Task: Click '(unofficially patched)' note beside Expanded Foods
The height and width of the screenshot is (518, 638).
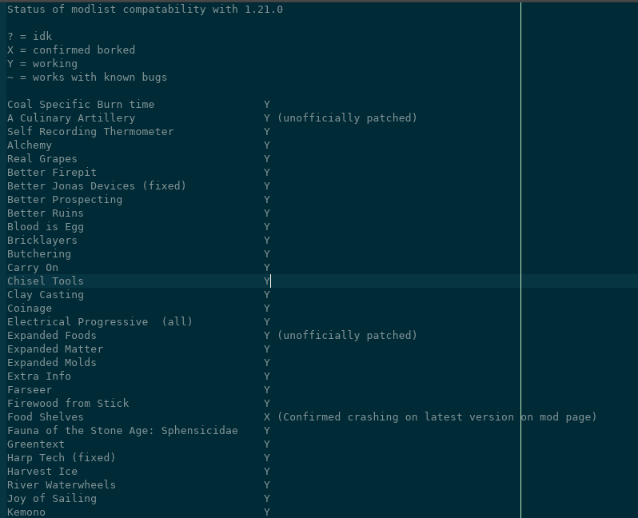Action: [x=348, y=335]
